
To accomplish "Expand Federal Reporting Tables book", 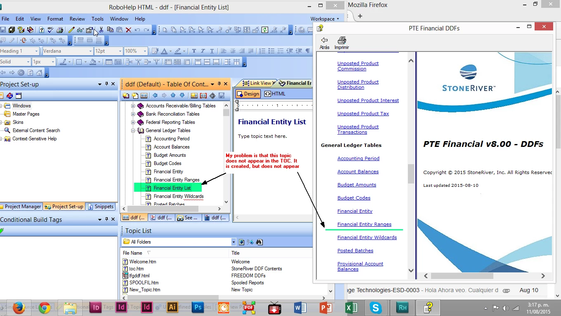I will [133, 122].
